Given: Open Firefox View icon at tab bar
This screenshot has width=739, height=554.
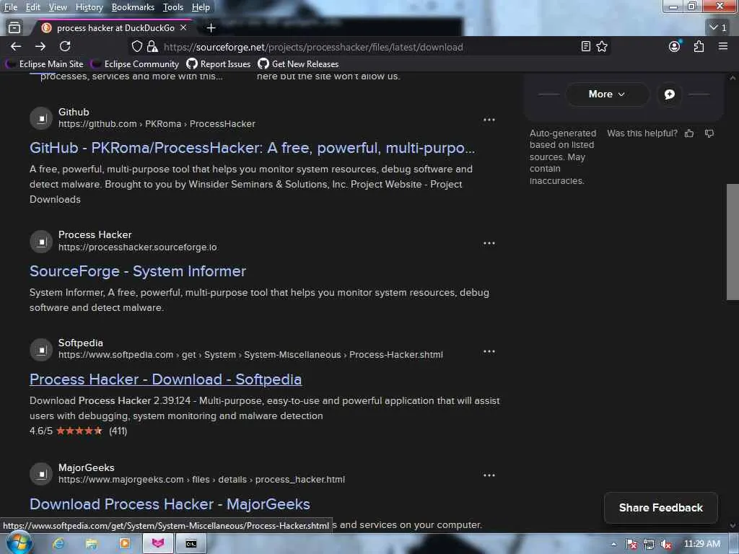Looking at the screenshot, I should (x=14, y=28).
